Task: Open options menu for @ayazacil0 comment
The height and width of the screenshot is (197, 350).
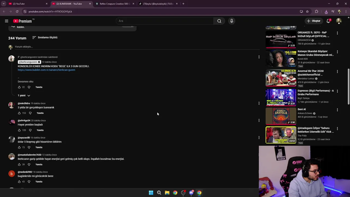Action: coord(259,138)
